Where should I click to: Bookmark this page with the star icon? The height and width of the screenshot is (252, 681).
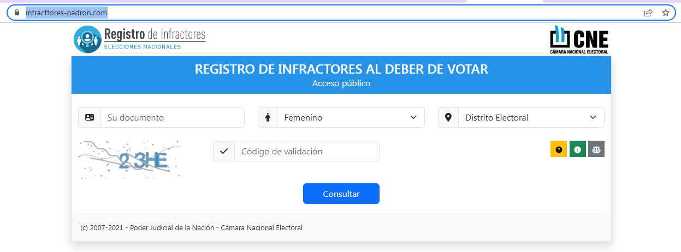pyautogui.click(x=665, y=13)
